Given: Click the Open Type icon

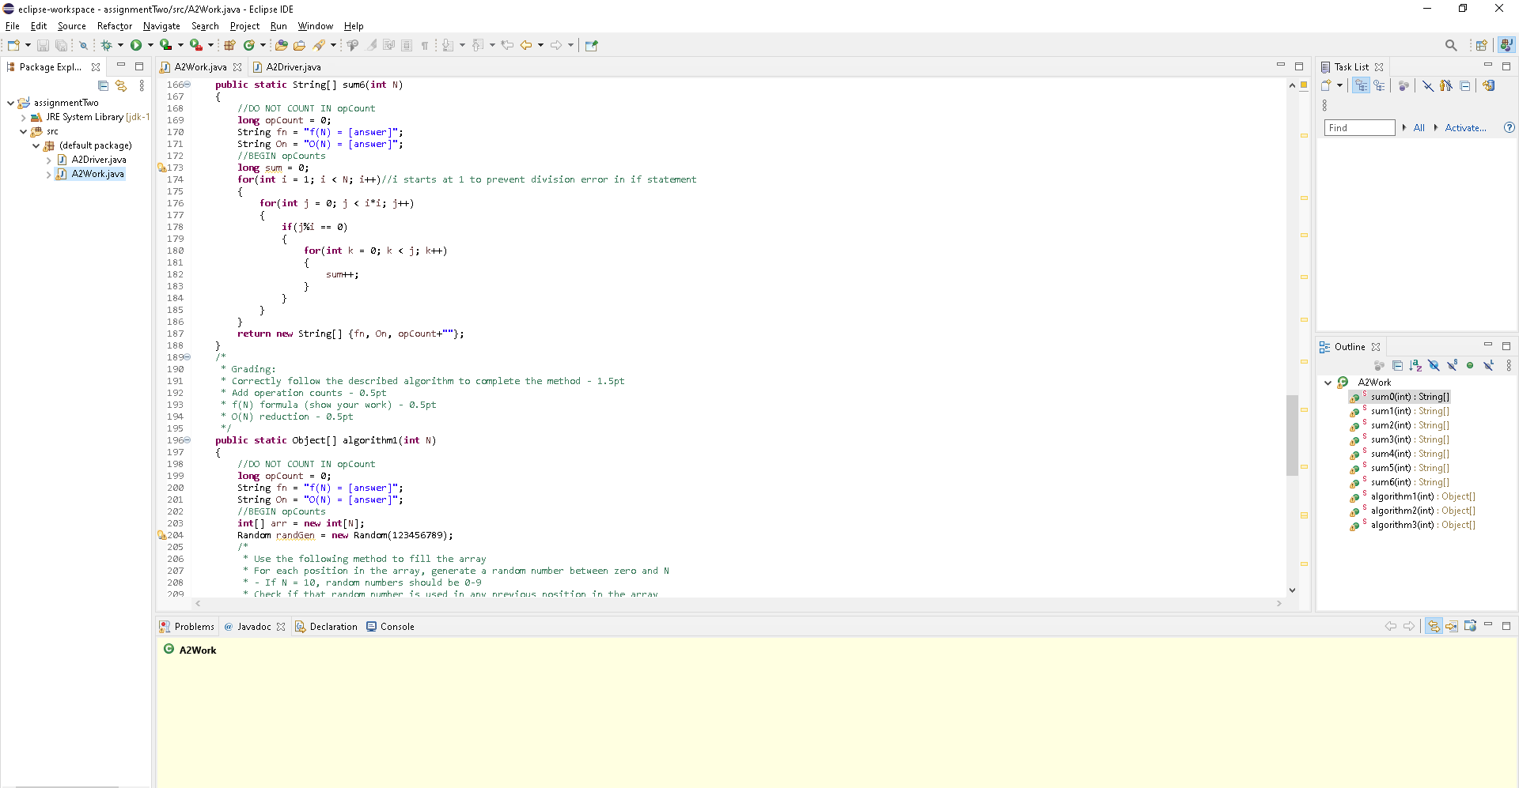Looking at the screenshot, I should point(281,45).
